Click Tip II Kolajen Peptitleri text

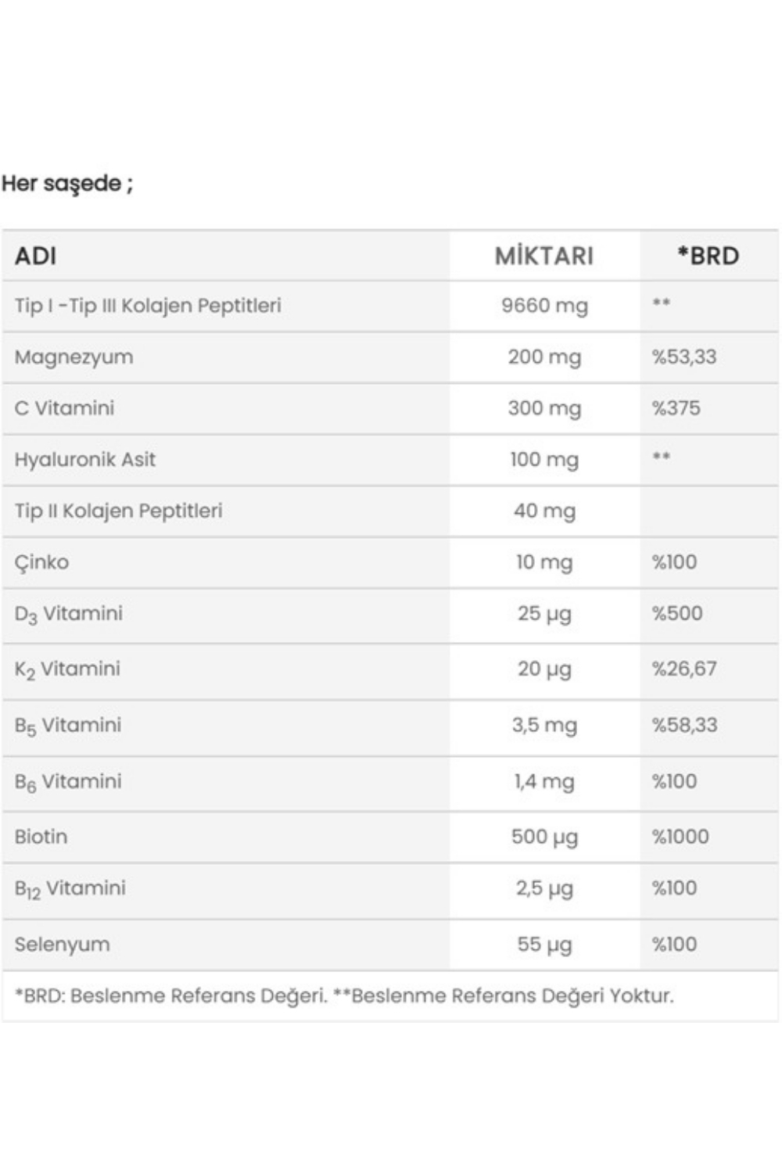click(x=119, y=511)
